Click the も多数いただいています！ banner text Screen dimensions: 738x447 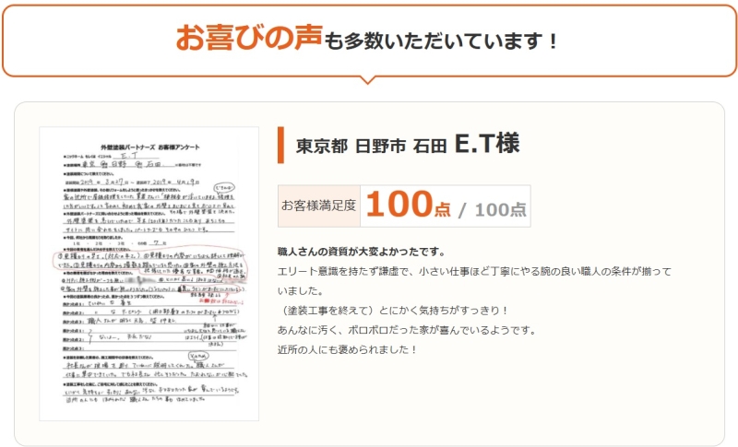[443, 41]
